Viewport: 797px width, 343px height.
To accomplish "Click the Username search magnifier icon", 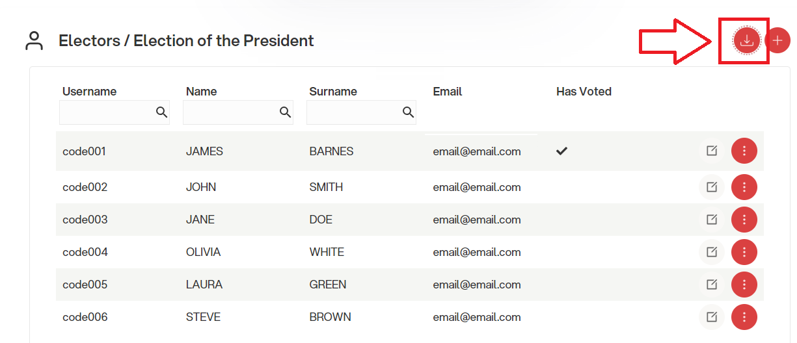I will (x=161, y=112).
